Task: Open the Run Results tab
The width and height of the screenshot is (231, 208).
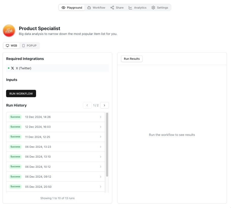Action: [132, 59]
